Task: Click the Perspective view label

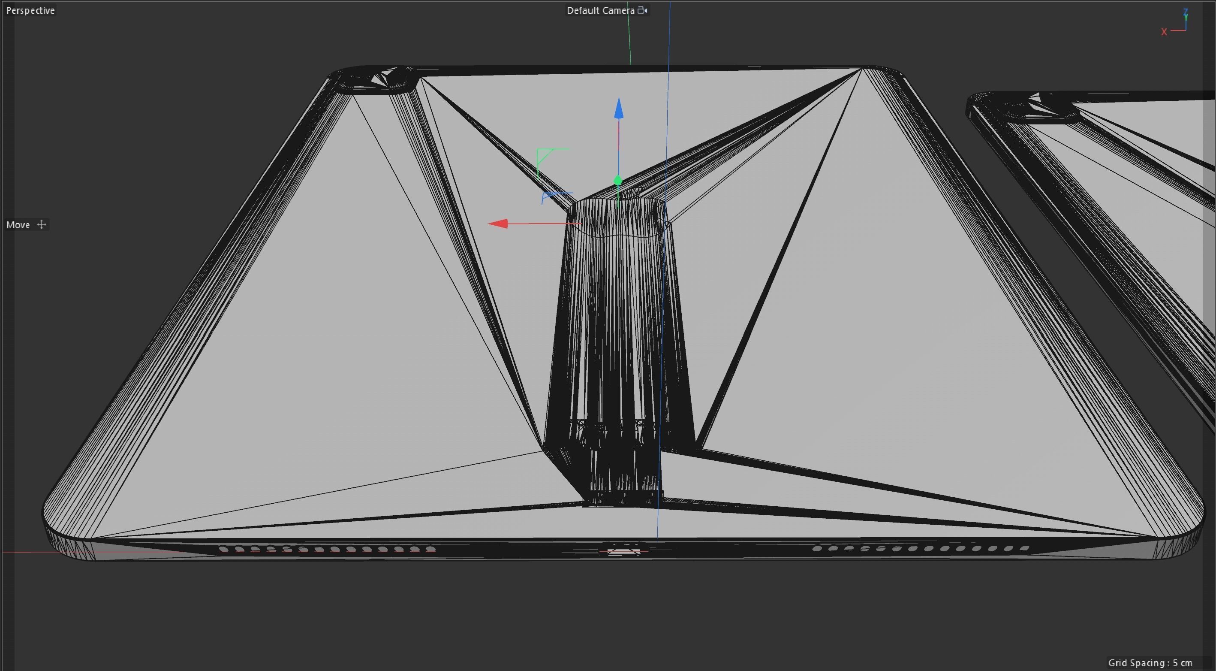Action: pos(30,10)
